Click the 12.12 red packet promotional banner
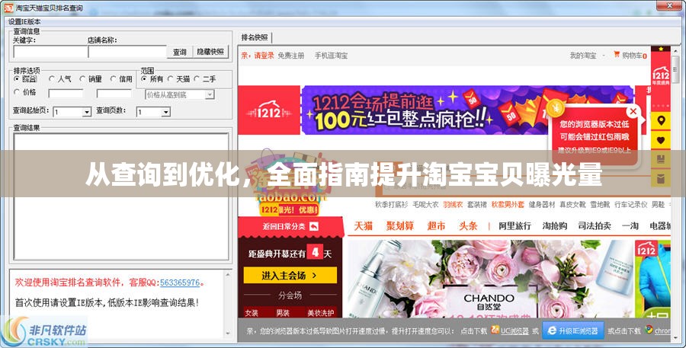Viewport: 686px width, 348px height. [x=466, y=110]
